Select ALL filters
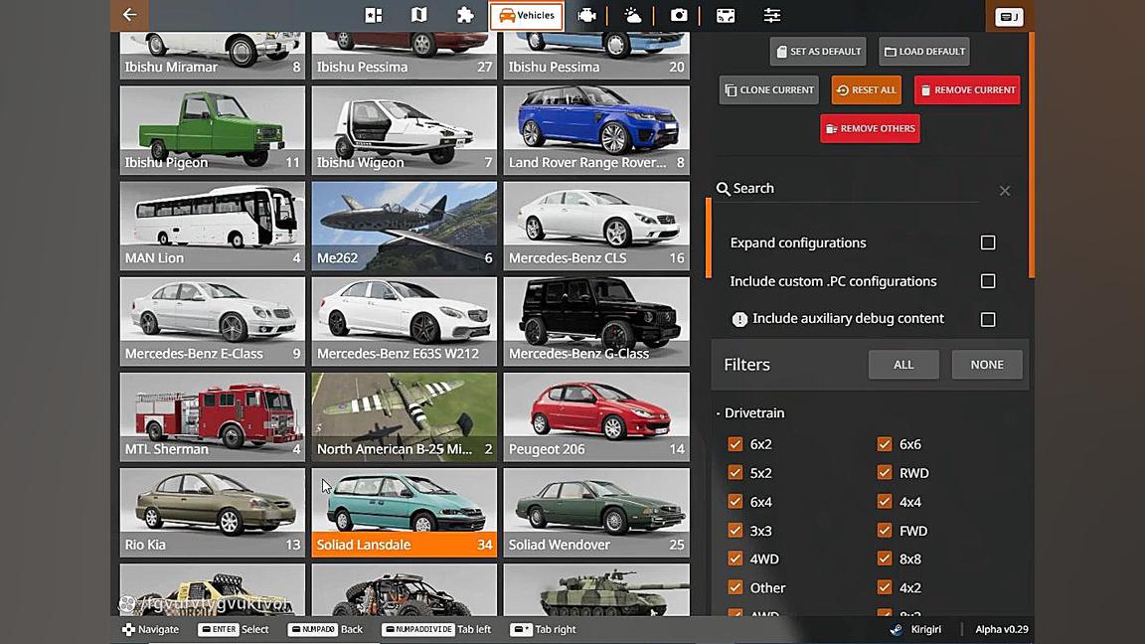 [903, 365]
